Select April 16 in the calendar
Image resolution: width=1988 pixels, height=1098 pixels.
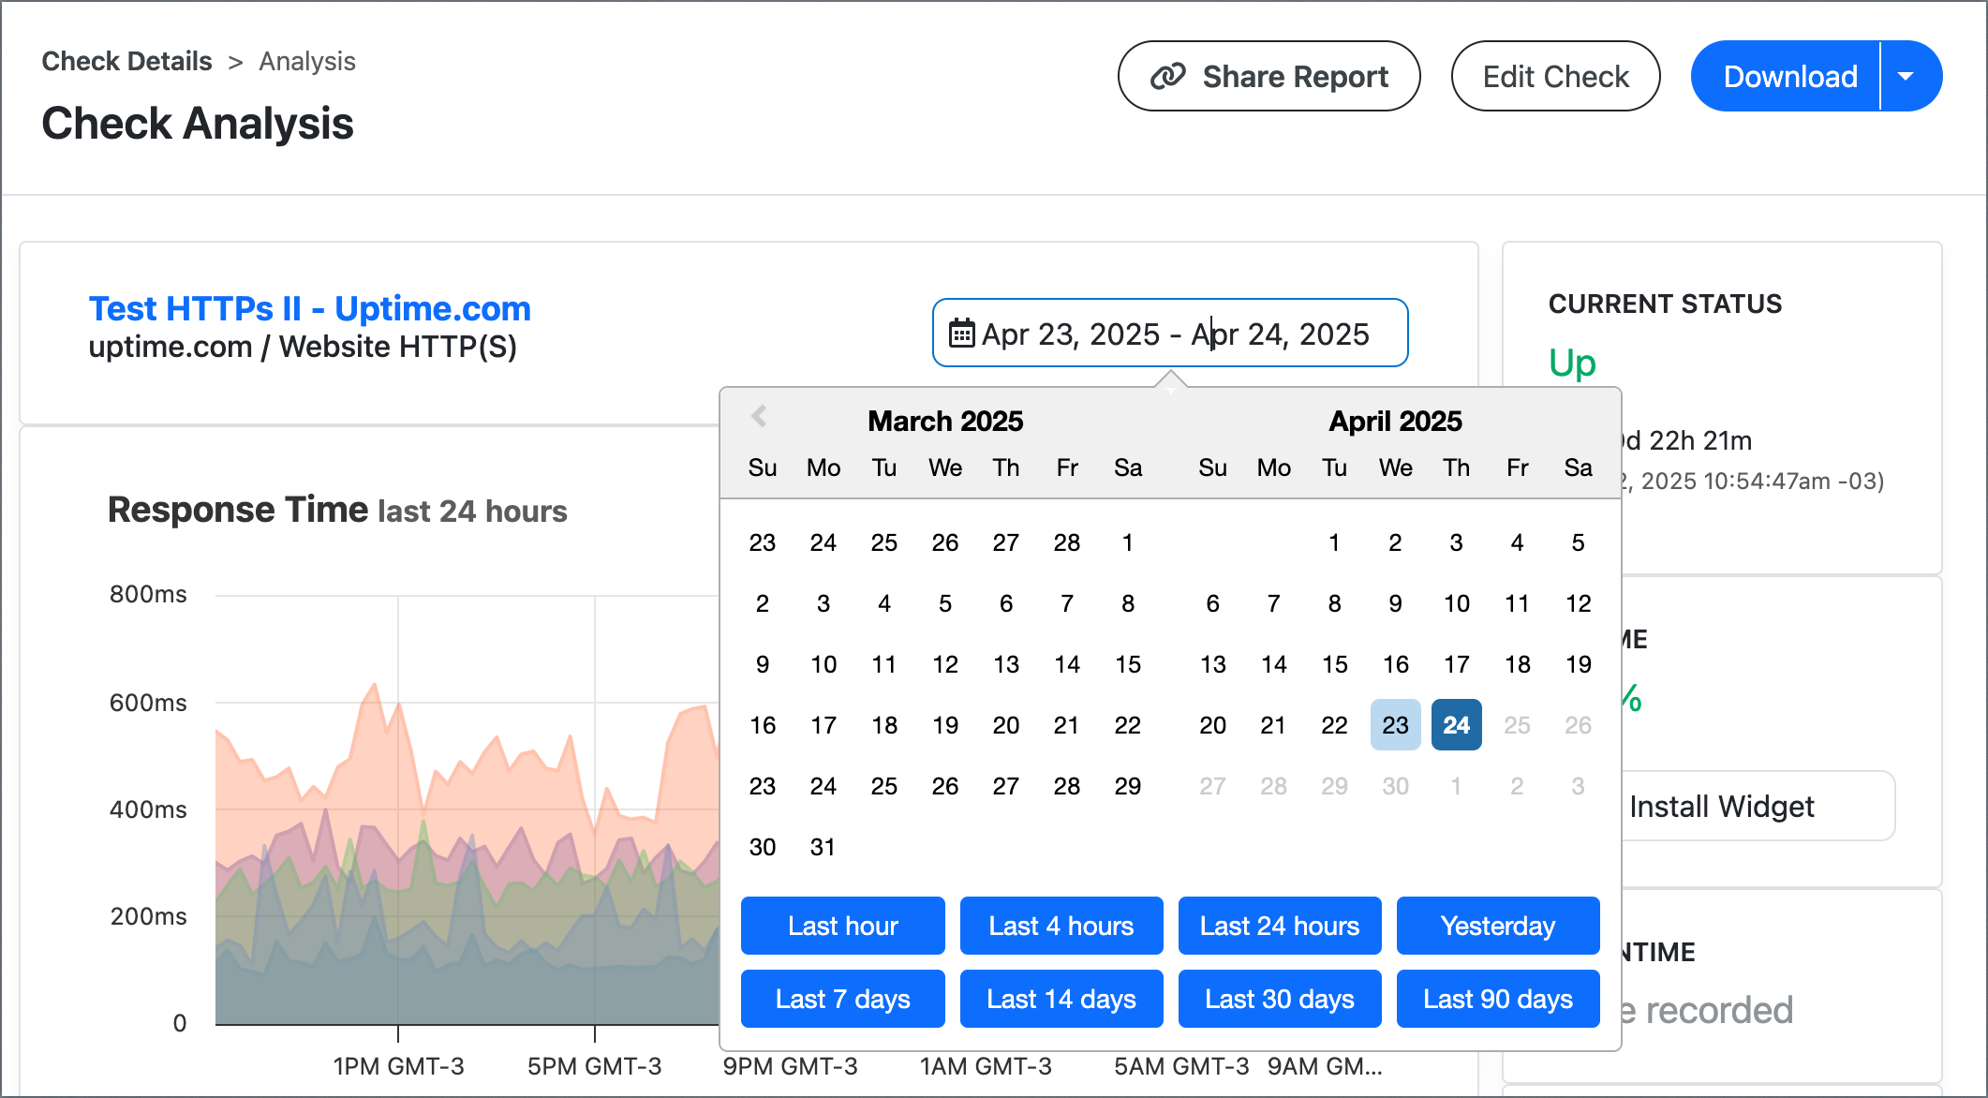(x=1395, y=664)
